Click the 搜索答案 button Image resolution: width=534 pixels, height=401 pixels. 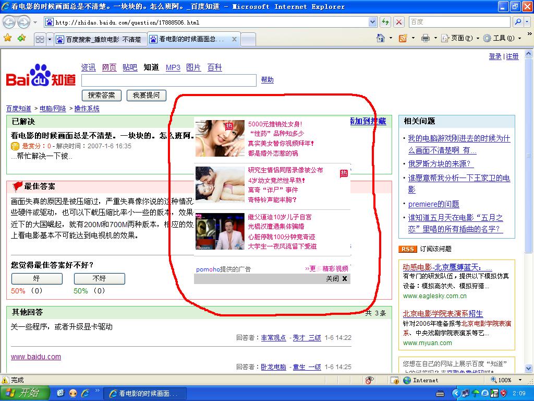click(x=102, y=95)
